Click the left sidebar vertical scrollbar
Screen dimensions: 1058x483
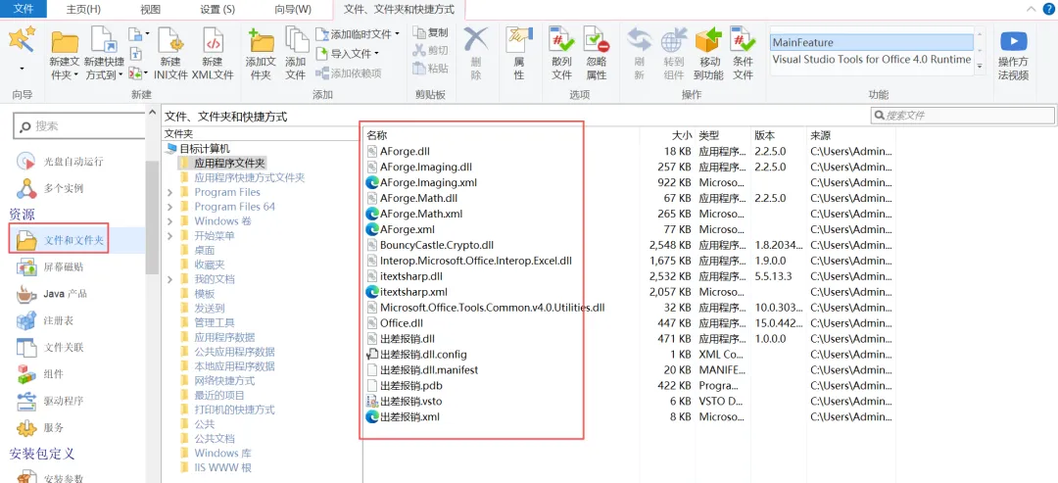tap(153, 217)
